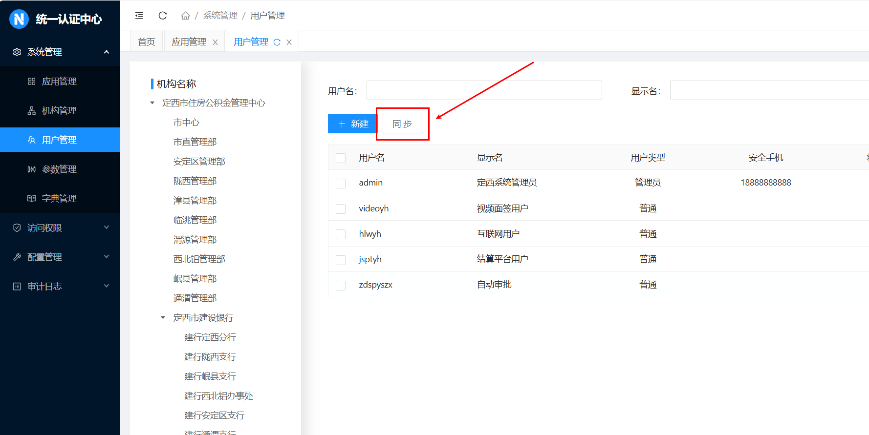
Task: Click the page refresh icon in header
Action: point(163,16)
